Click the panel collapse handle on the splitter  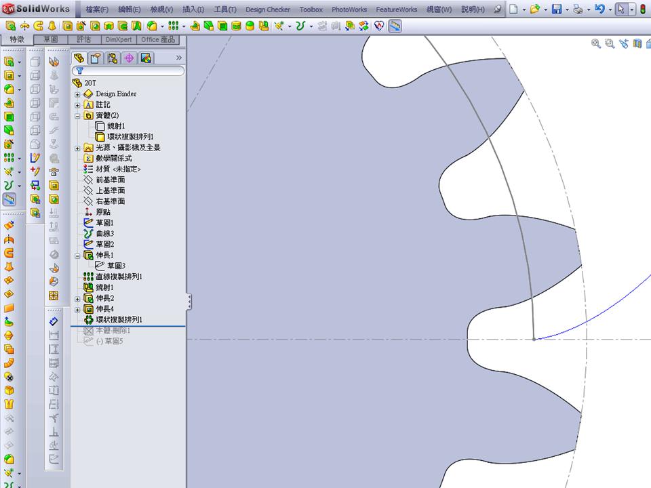189,302
